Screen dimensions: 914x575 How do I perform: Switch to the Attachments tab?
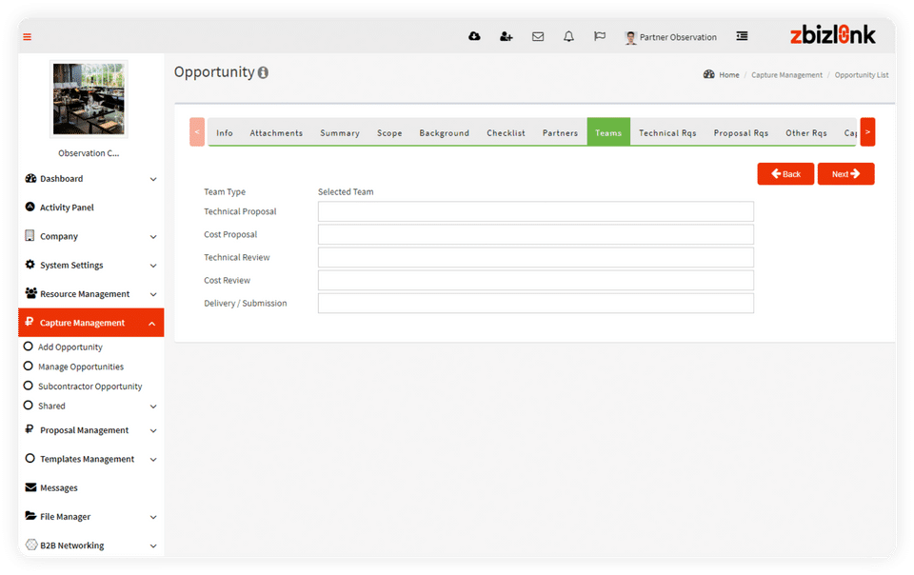point(276,133)
